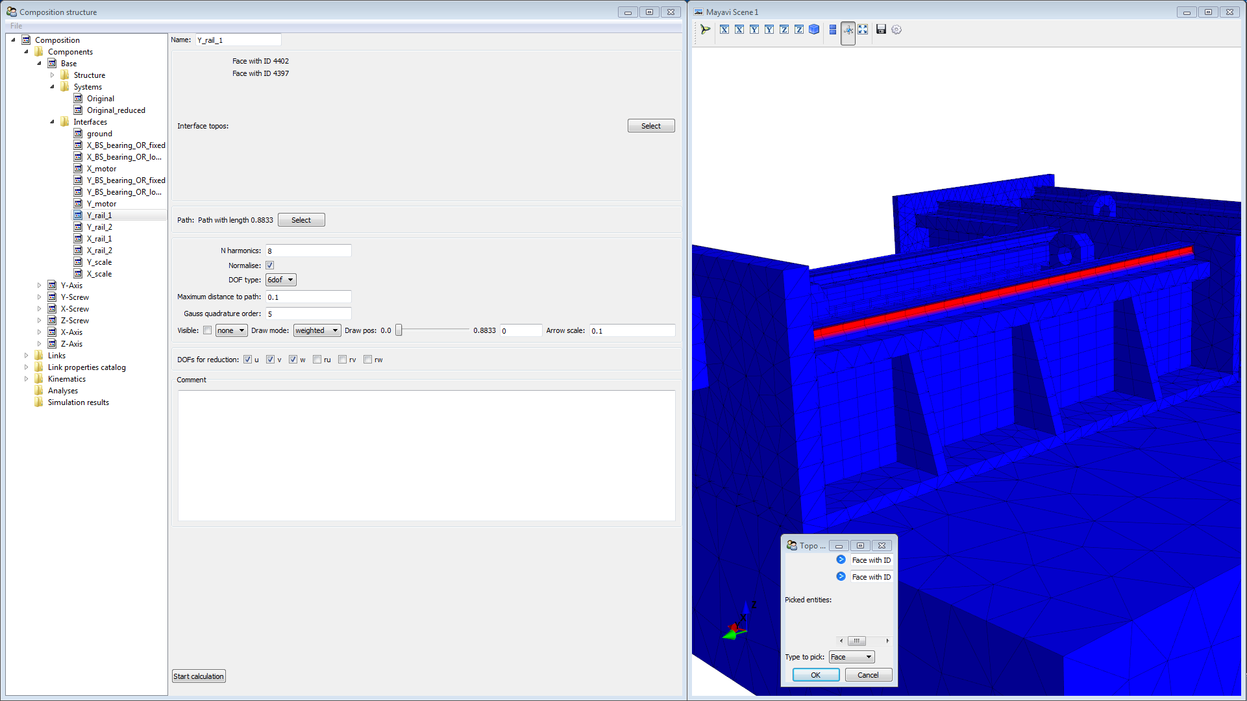Click the X_scale interface icon
This screenshot has width=1247, height=701.
pos(78,274)
